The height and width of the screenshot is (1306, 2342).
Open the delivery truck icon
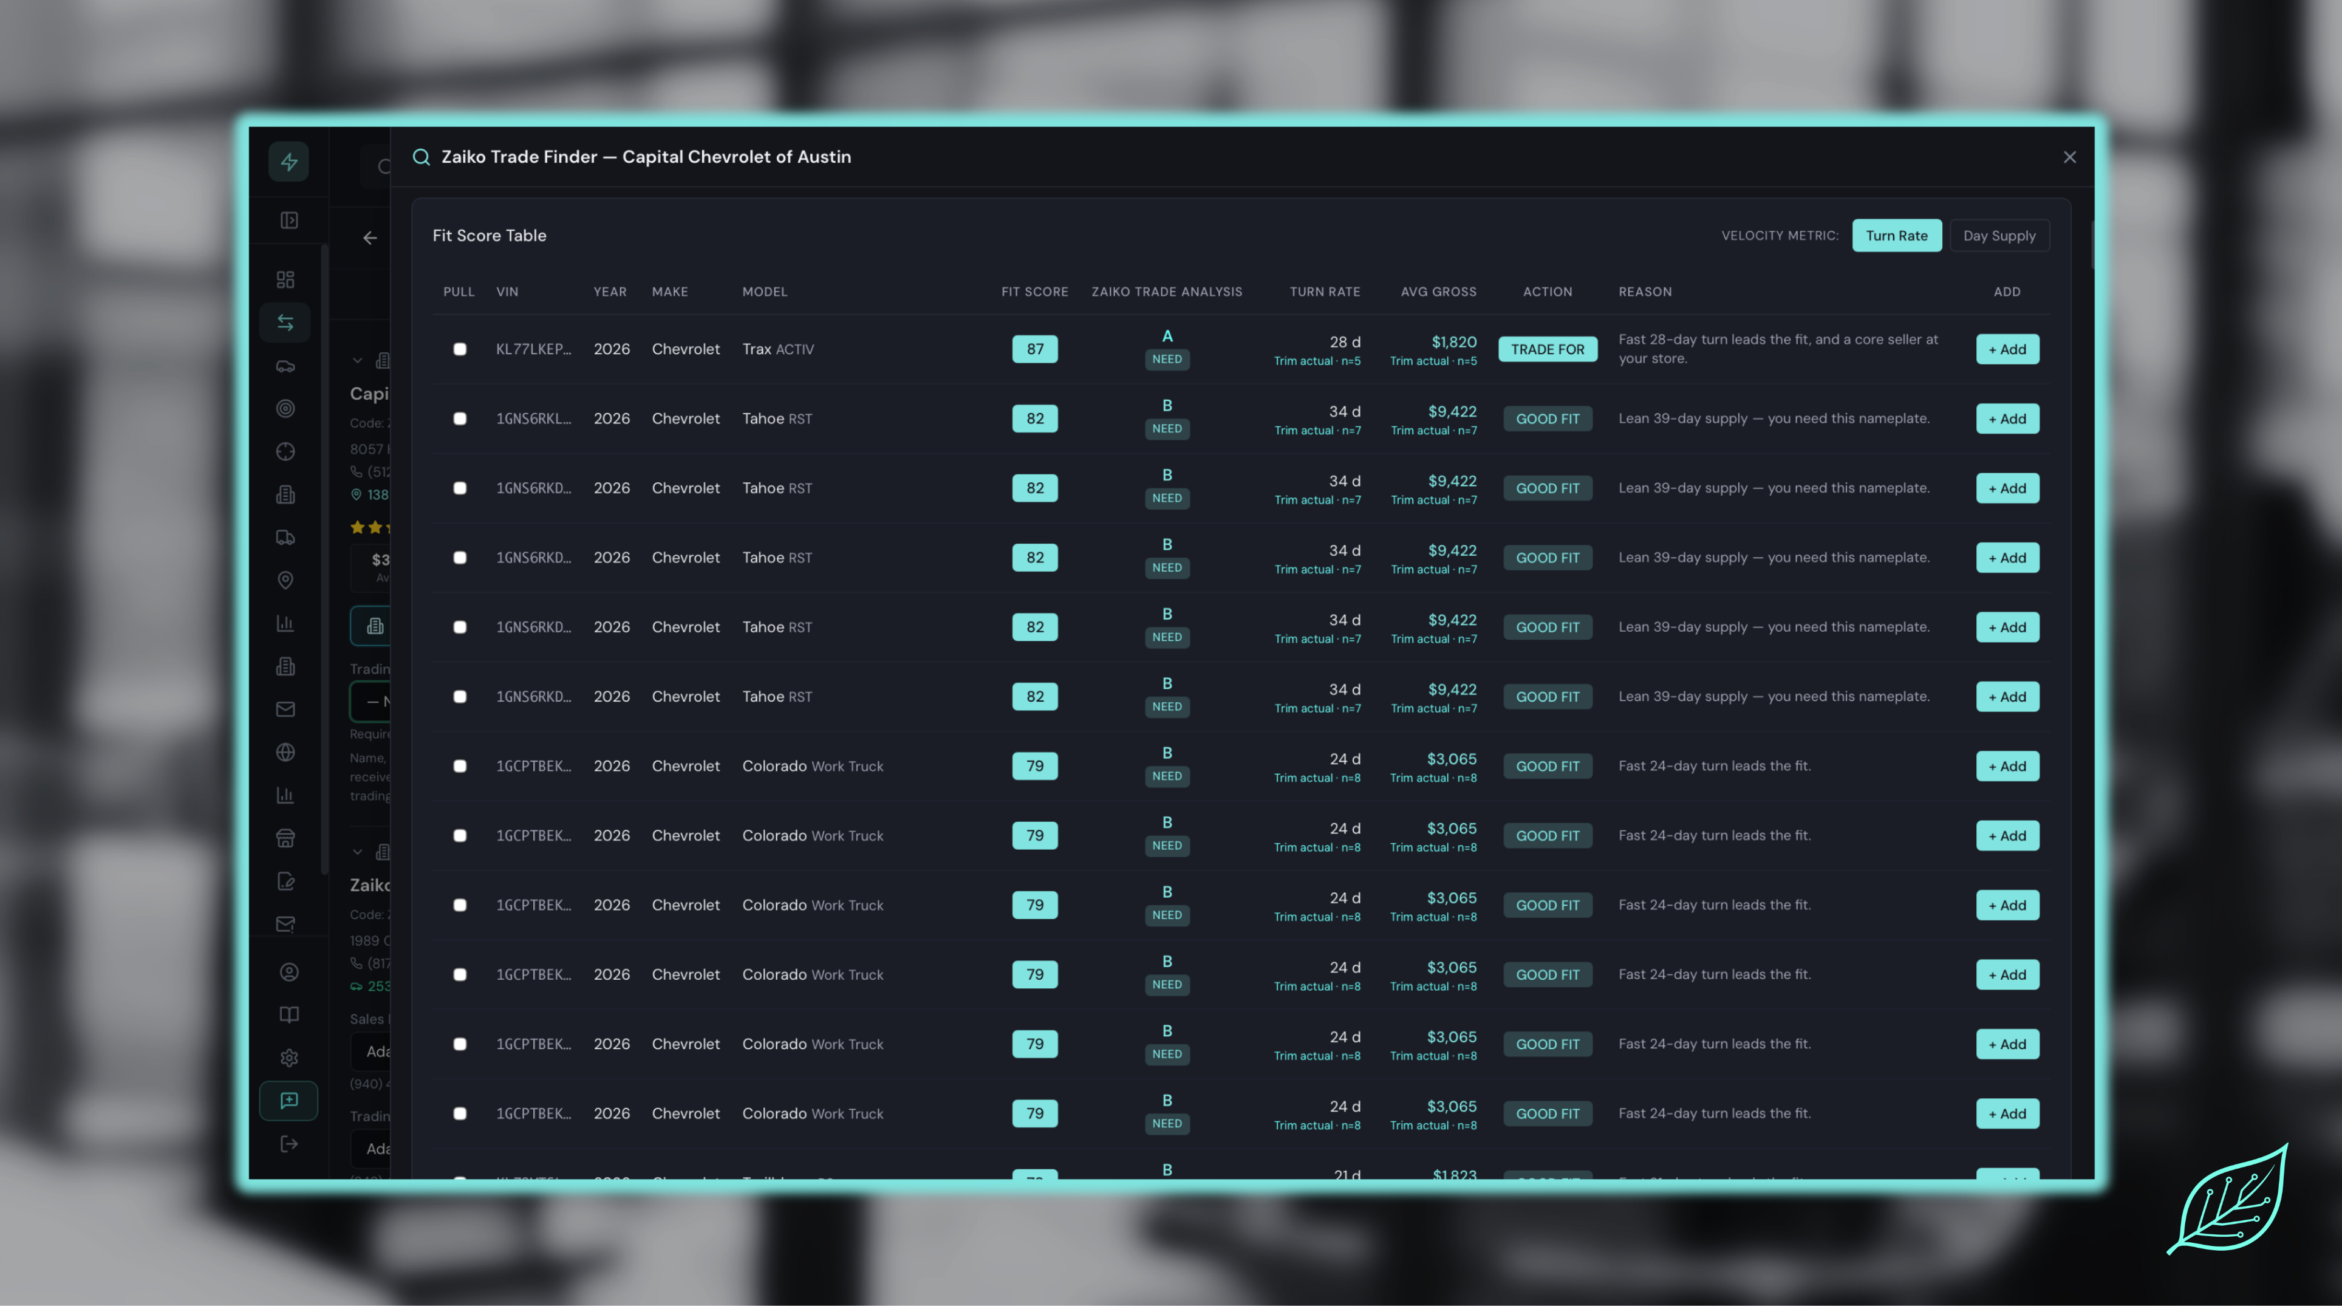[285, 538]
